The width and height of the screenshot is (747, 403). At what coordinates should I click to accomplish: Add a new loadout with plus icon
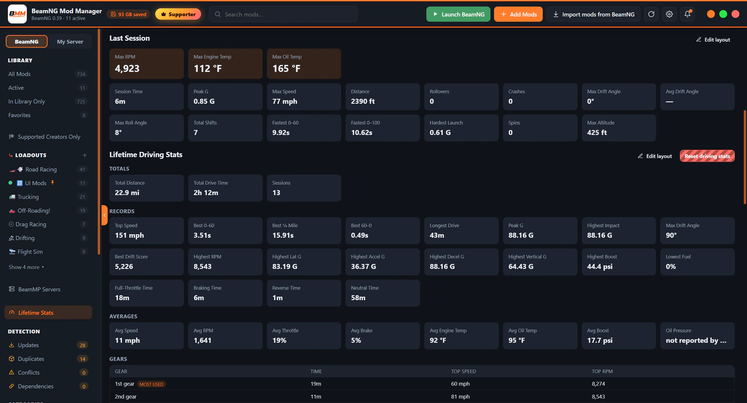point(85,155)
